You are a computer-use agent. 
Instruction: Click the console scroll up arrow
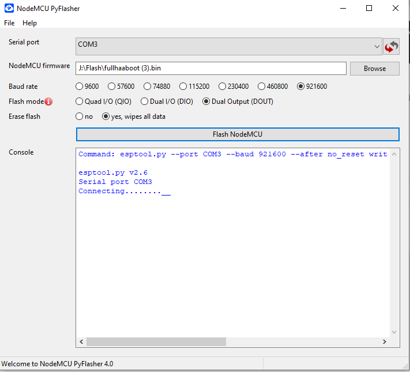pyautogui.click(x=394, y=154)
